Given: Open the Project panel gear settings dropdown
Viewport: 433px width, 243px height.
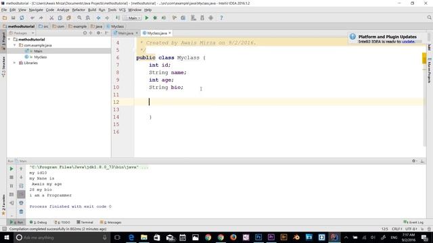Looking at the screenshot, I should coord(99,33).
